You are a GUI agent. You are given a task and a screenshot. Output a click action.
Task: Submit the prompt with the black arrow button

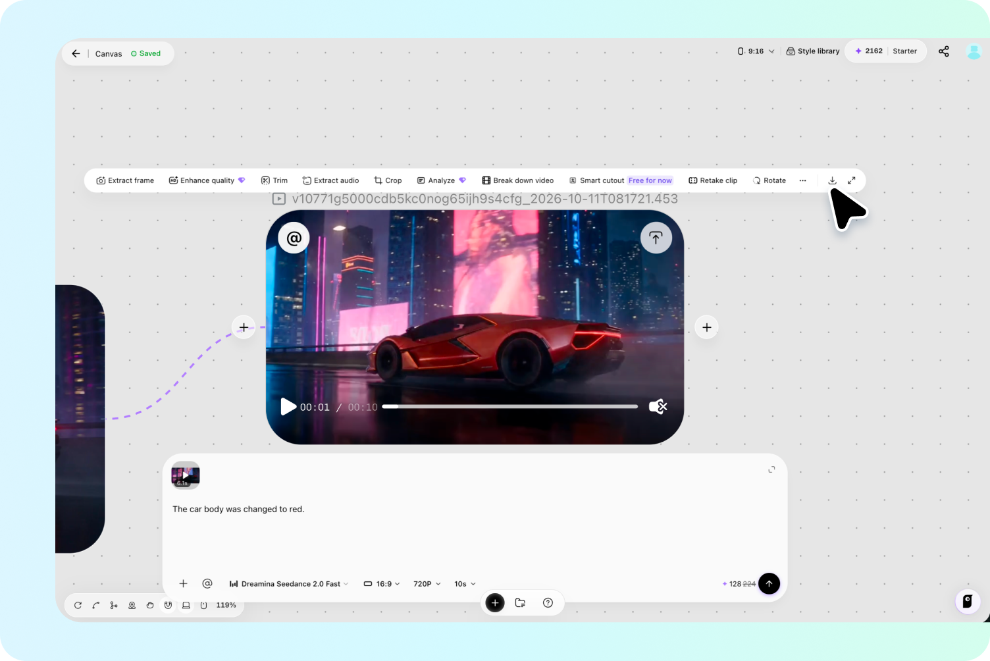769,583
